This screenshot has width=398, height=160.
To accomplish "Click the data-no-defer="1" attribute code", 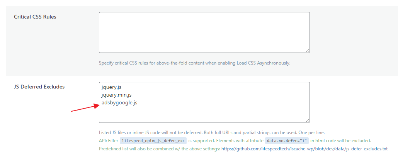I will click(x=286, y=141).
